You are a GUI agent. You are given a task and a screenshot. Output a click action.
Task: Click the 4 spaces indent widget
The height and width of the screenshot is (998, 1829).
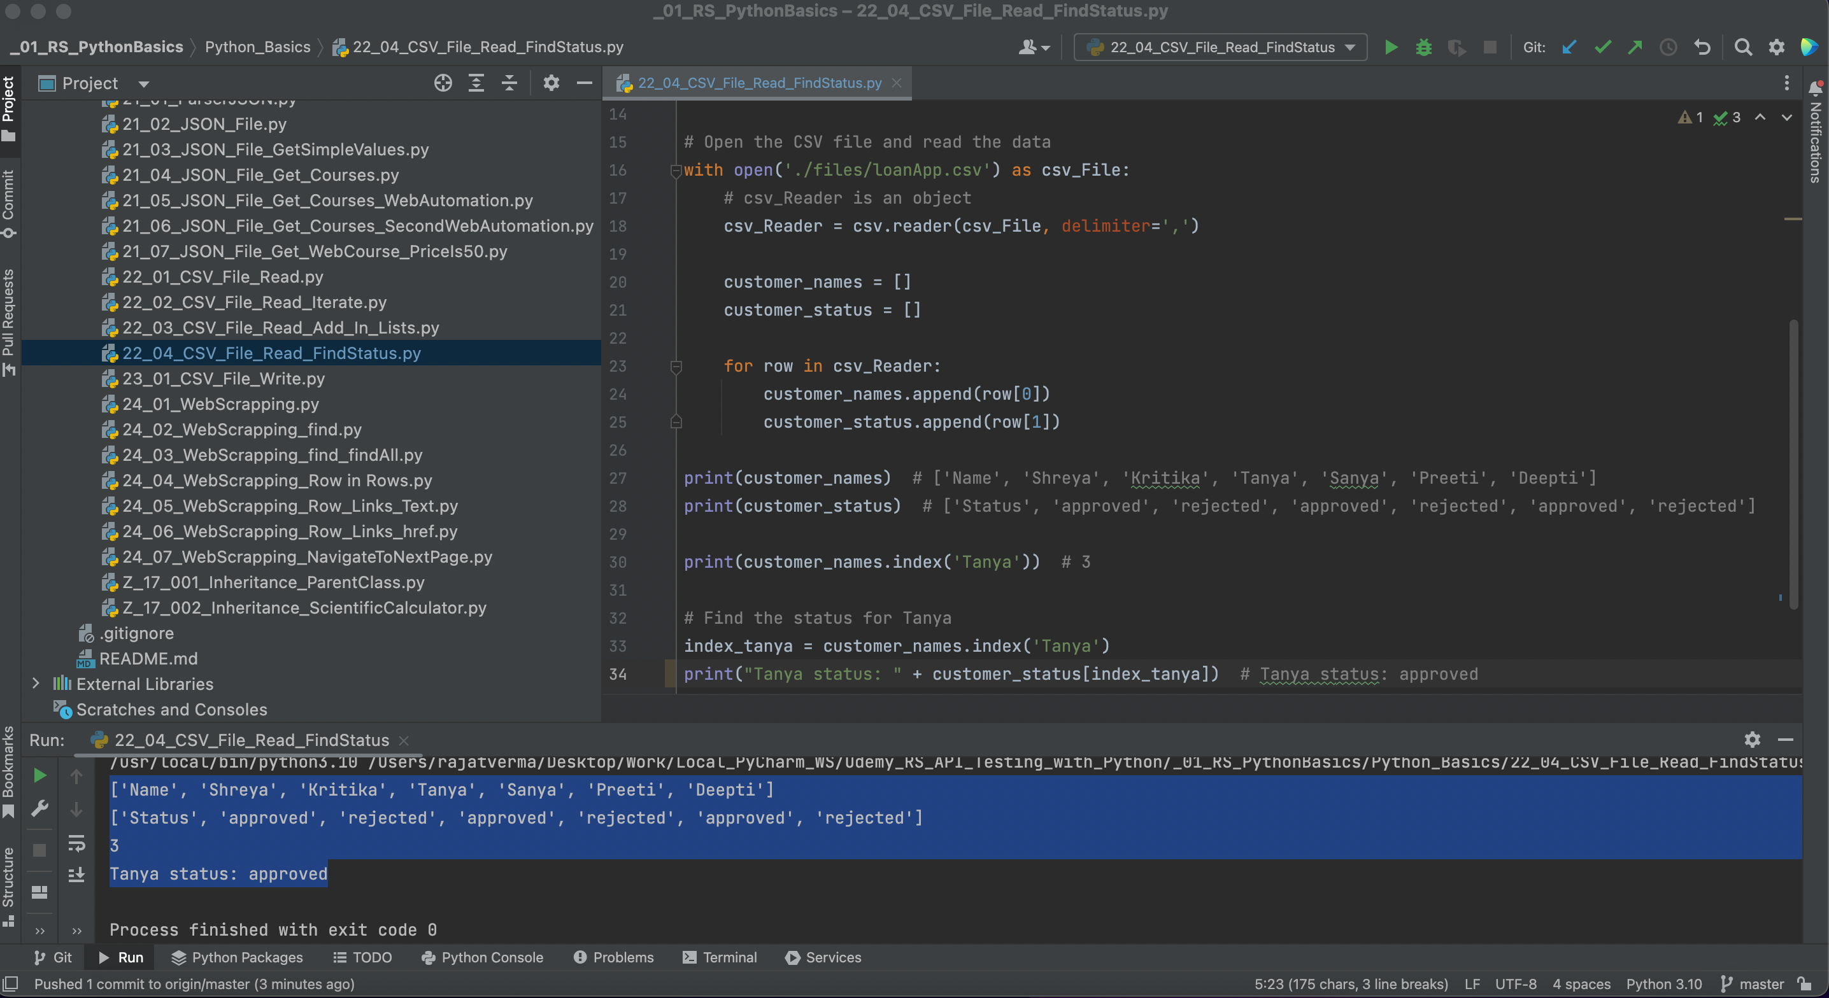[1581, 984]
